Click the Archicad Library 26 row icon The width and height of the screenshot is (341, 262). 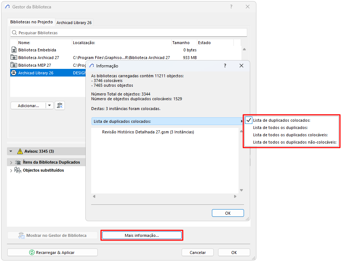click(x=14, y=73)
